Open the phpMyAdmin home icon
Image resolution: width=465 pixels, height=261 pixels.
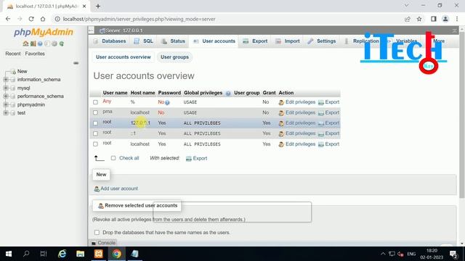25,43
